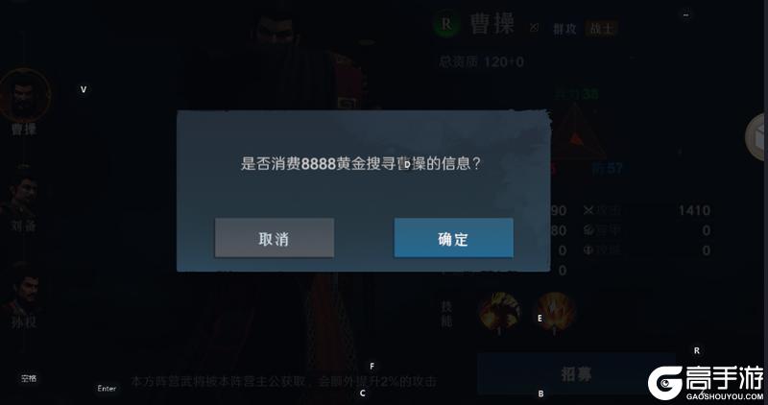Click the 招募 recruit button
The image size is (768, 405).
(x=577, y=374)
